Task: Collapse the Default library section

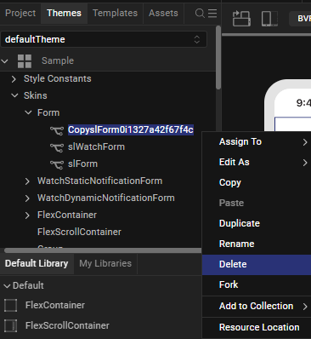Action: [7, 286]
